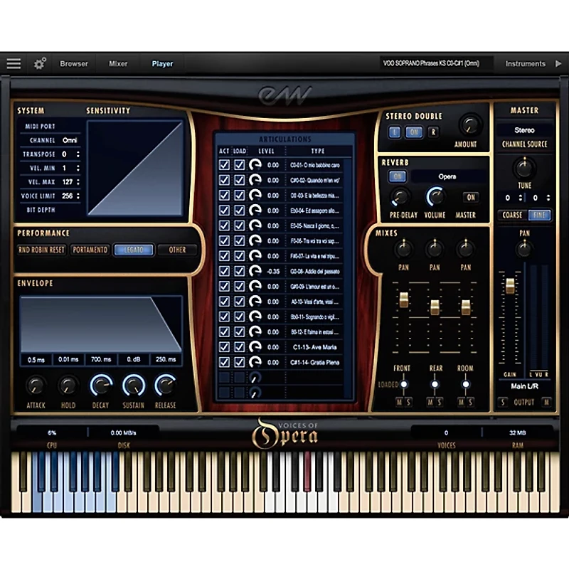Click the envelope Release knob
Image resolution: width=569 pixels, height=569 pixels.
tap(165, 385)
